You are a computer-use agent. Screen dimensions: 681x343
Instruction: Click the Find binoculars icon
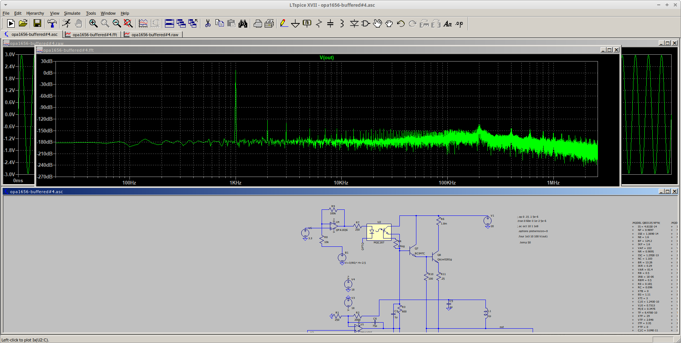[243, 23]
